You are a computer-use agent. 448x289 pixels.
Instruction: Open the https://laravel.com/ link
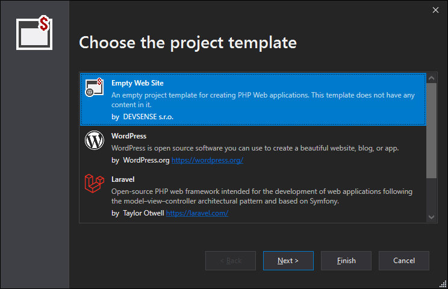point(197,213)
